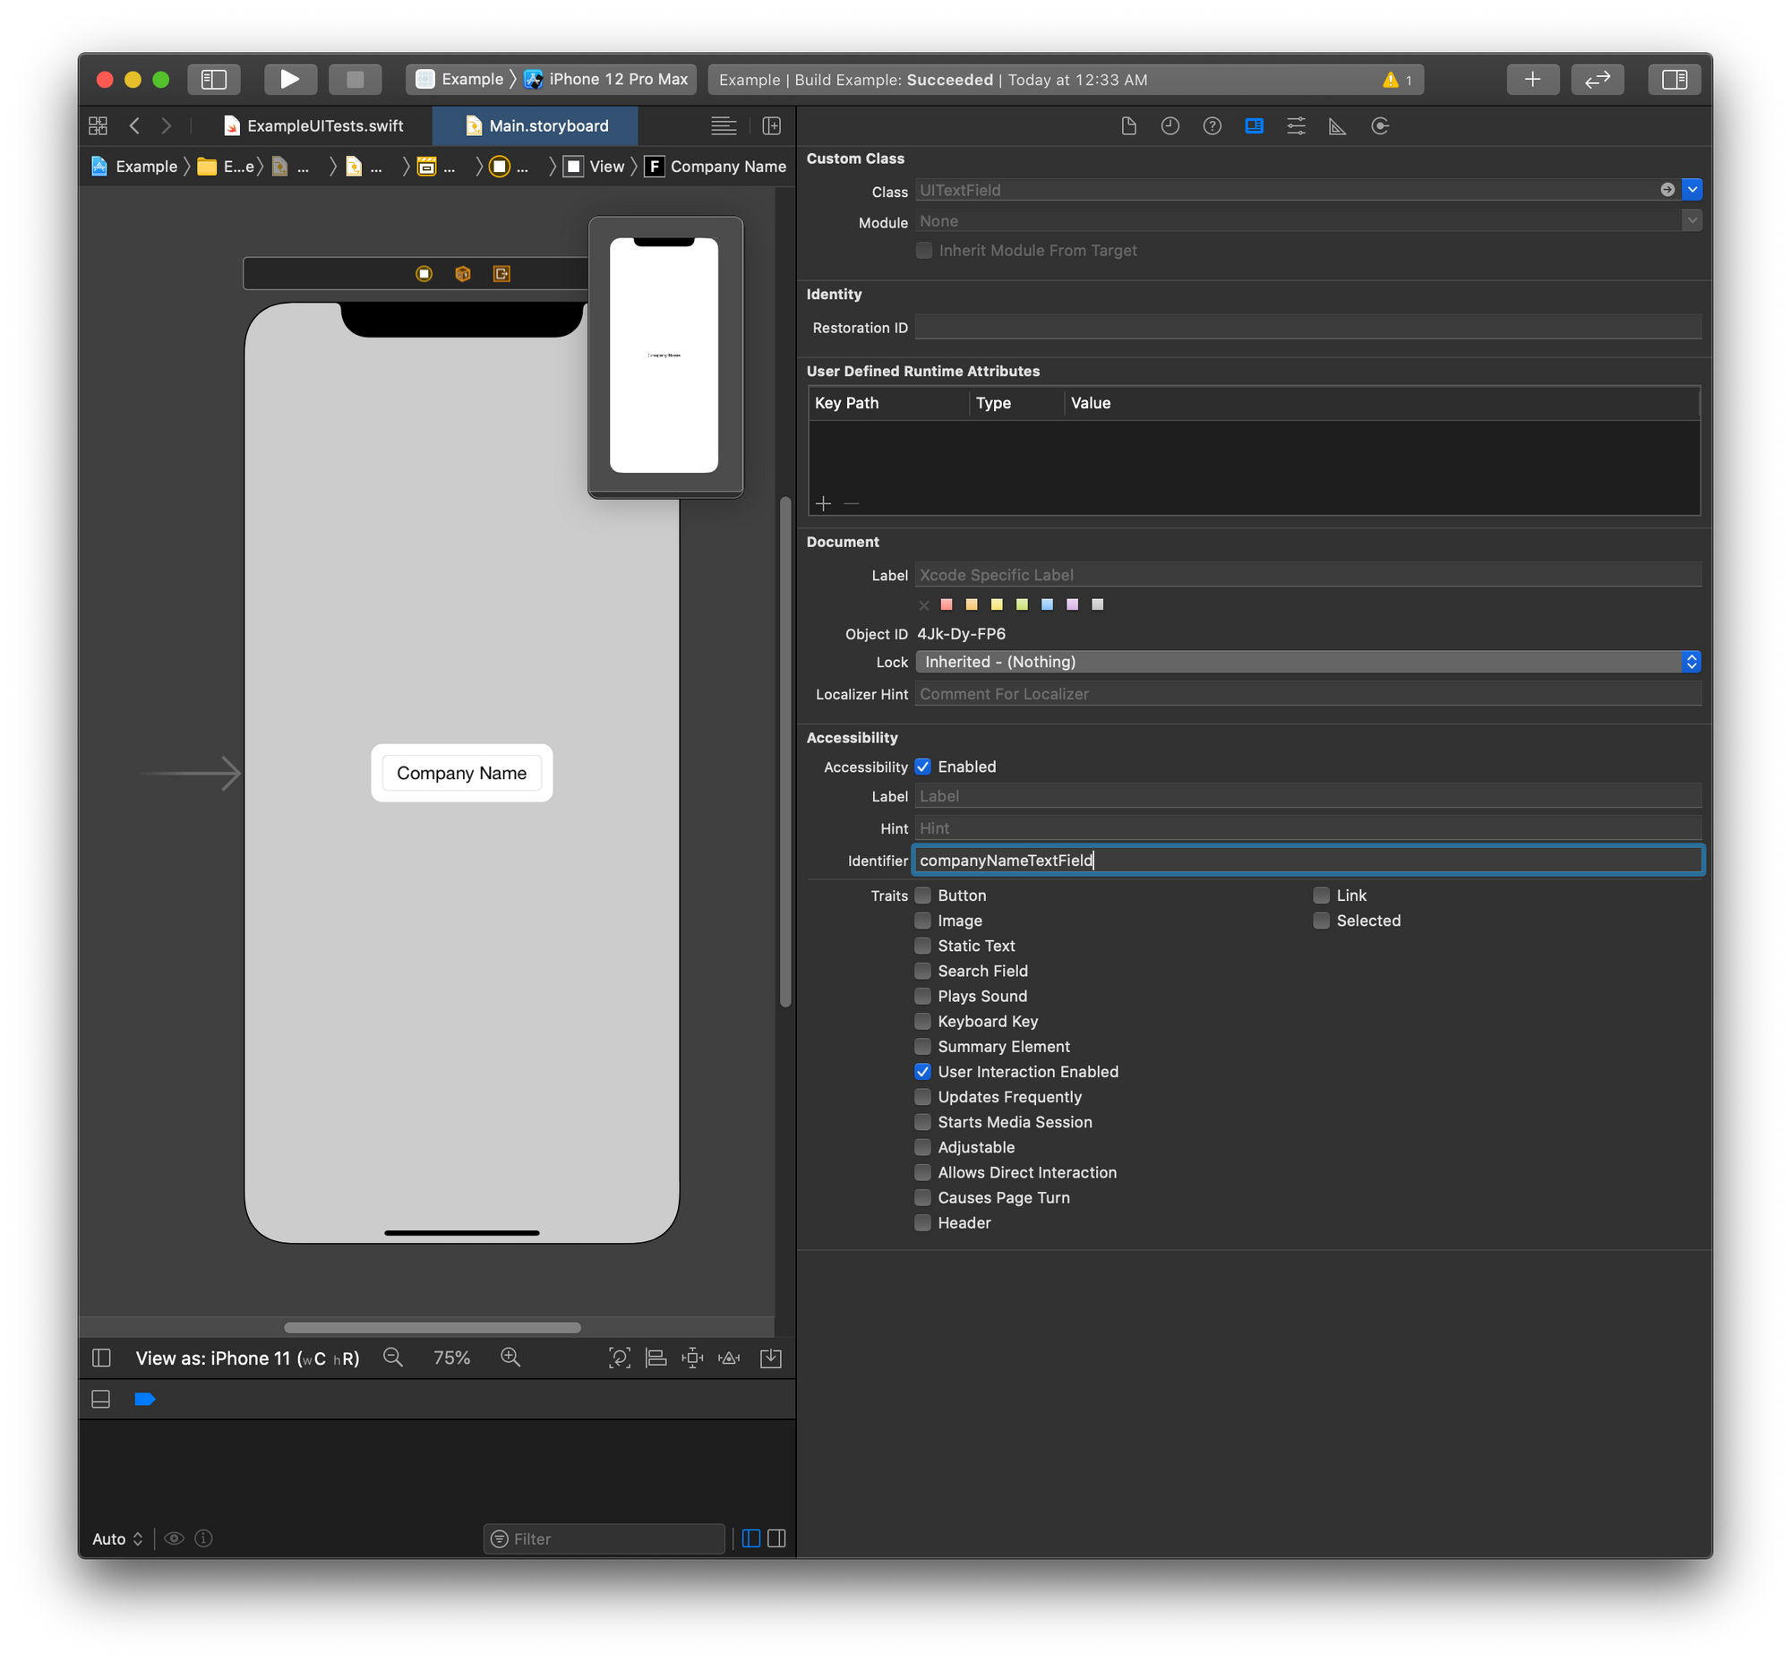Image resolution: width=1791 pixels, height=1662 pixels.
Task: Open the related items grid menu
Action: coord(98,126)
